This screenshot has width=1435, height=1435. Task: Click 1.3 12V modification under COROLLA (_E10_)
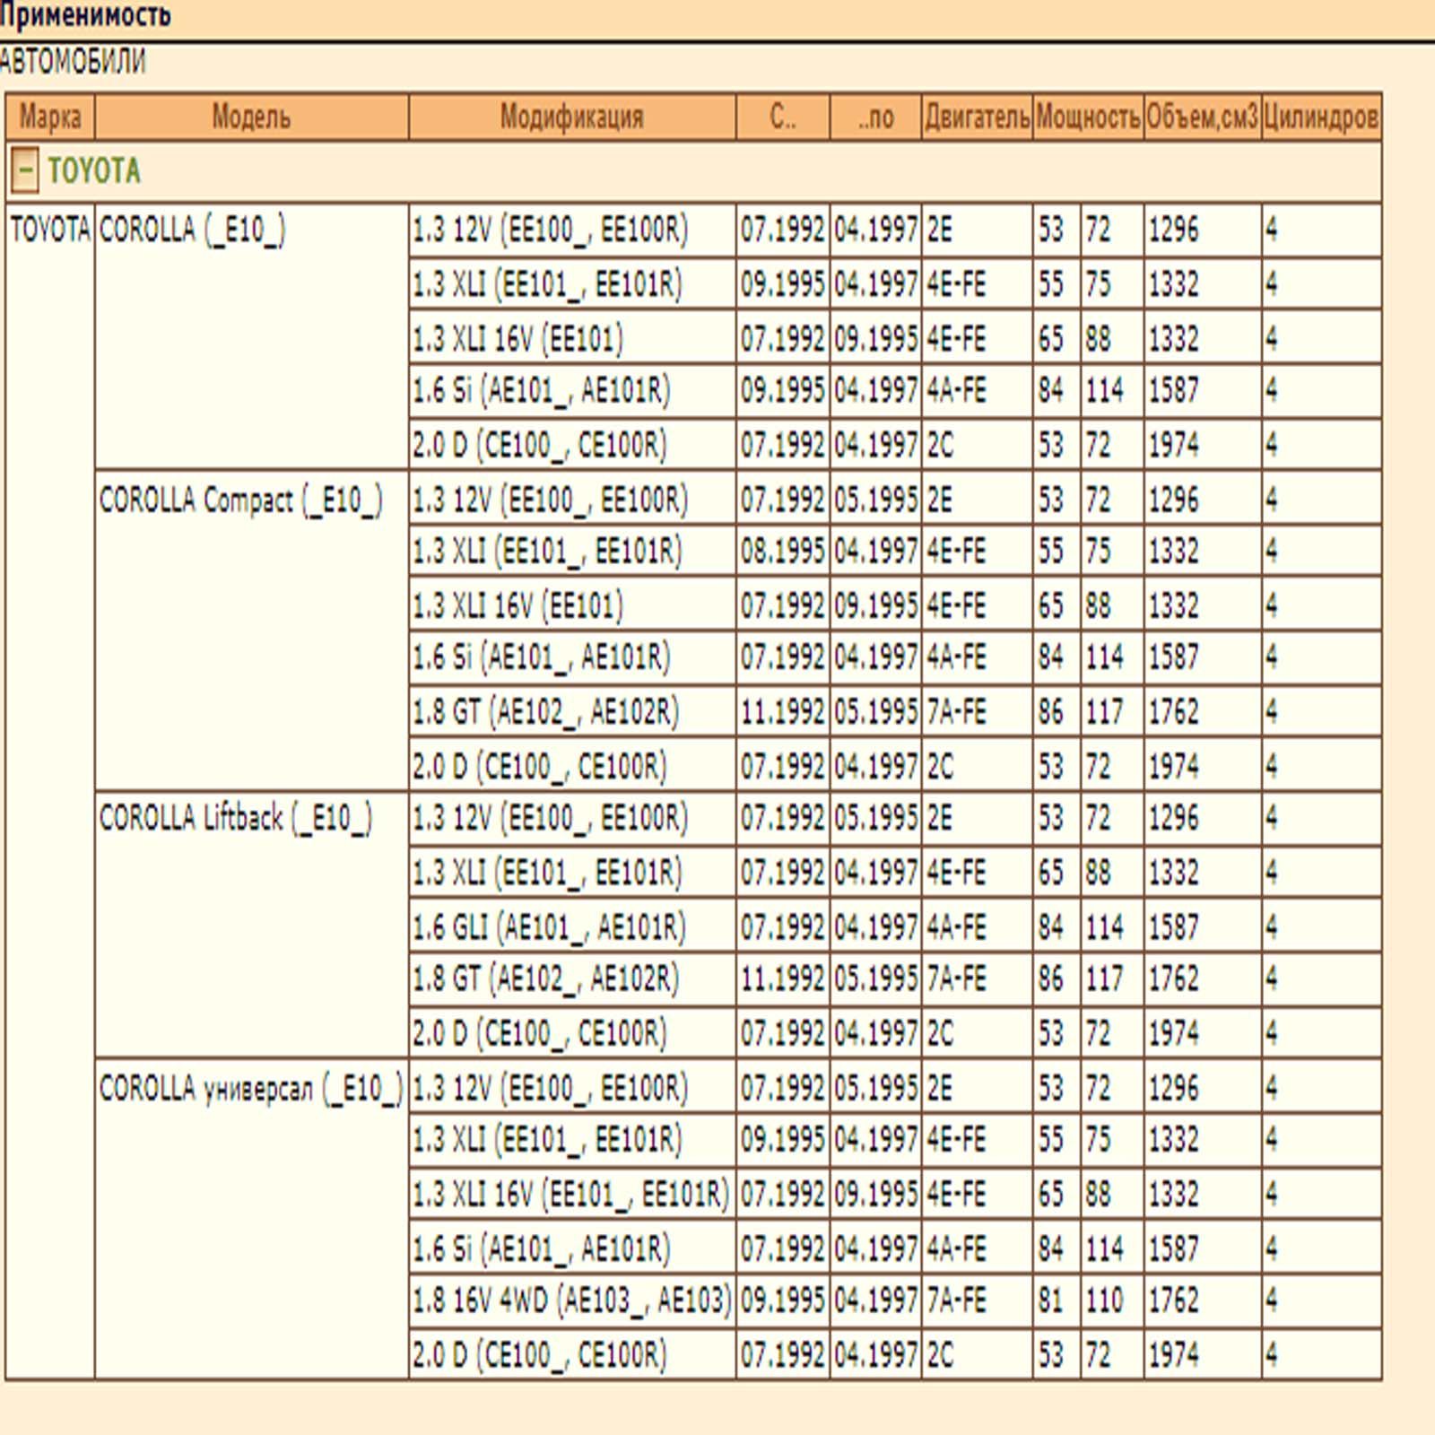[x=572, y=230]
